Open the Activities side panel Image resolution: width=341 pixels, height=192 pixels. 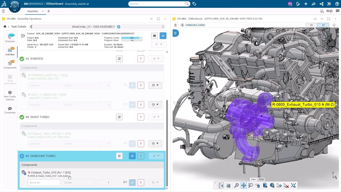(10, 52)
